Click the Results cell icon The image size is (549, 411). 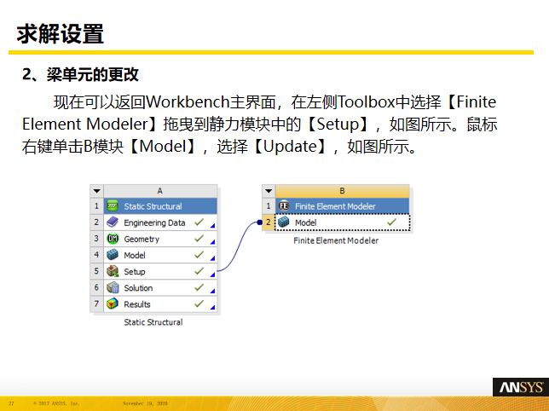[113, 304]
